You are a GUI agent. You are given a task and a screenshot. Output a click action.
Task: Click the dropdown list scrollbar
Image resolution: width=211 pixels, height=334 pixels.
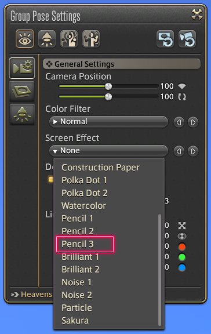click(x=159, y=270)
